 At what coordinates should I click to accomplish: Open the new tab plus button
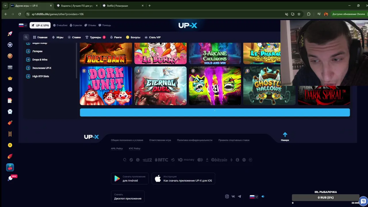tap(149, 5)
